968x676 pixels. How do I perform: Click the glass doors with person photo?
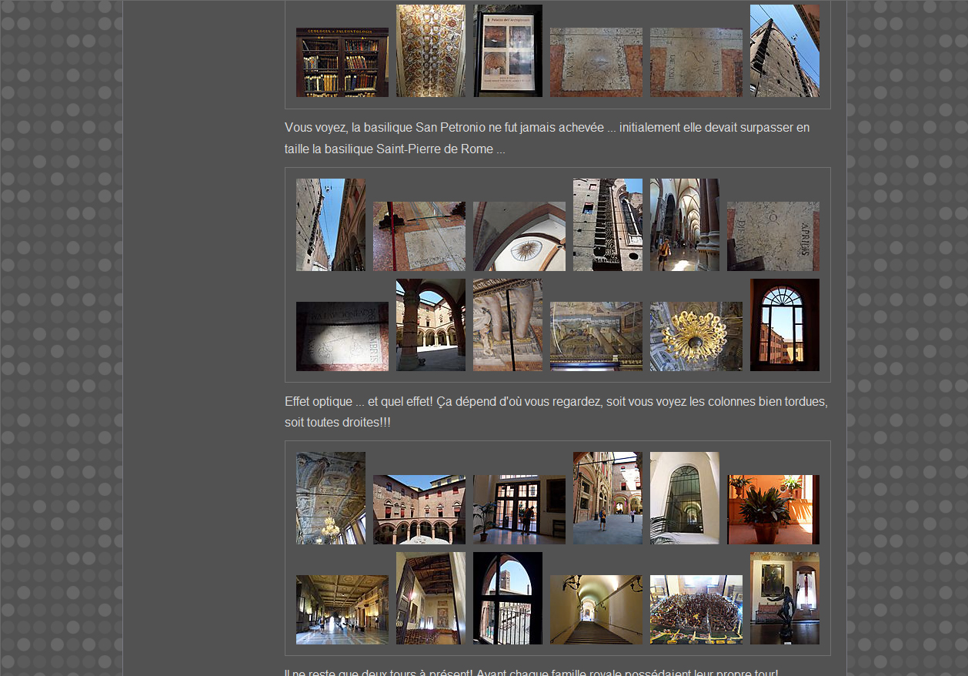pos(519,510)
